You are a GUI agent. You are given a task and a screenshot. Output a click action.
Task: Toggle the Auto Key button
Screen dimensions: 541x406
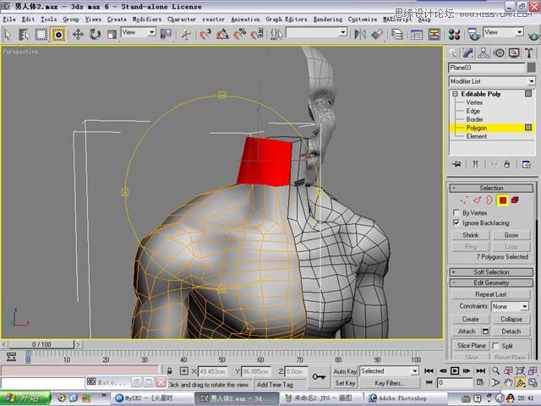(x=345, y=371)
